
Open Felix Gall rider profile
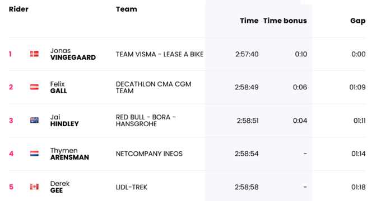[59, 87]
